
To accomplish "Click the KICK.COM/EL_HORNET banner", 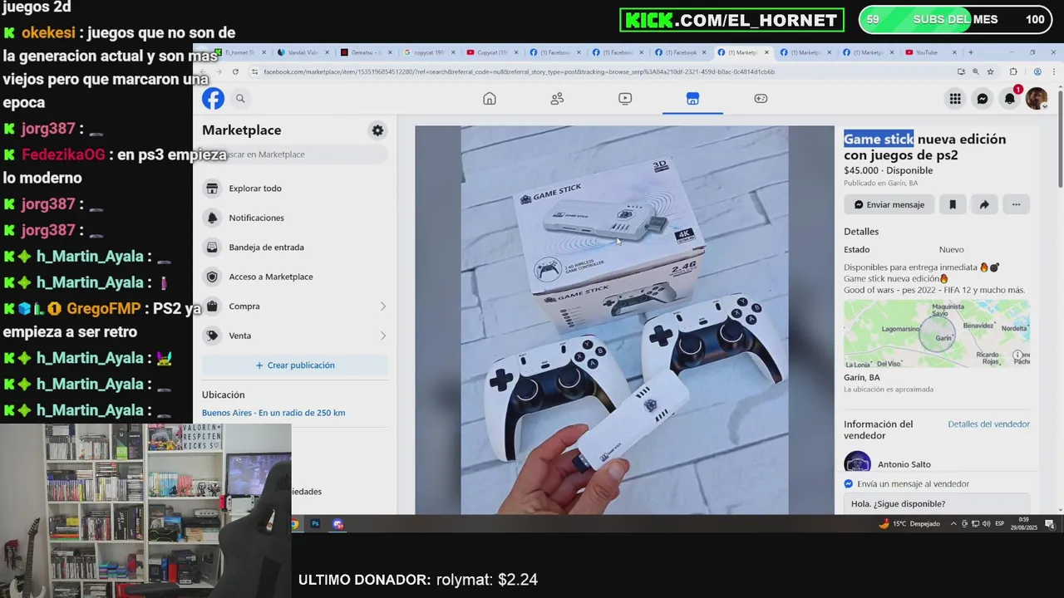I will click(x=731, y=20).
